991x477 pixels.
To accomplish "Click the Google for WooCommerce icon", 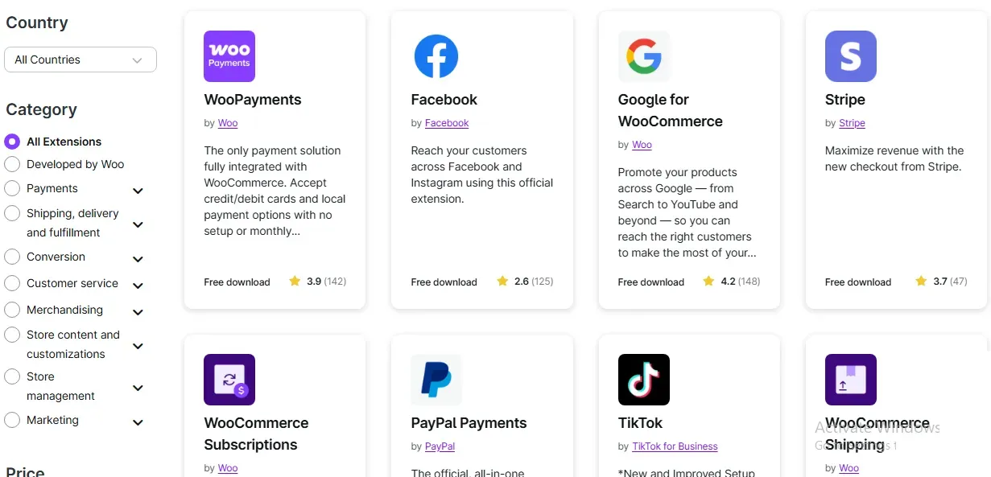I will coord(642,56).
